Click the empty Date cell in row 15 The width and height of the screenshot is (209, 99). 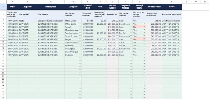[12, 58]
